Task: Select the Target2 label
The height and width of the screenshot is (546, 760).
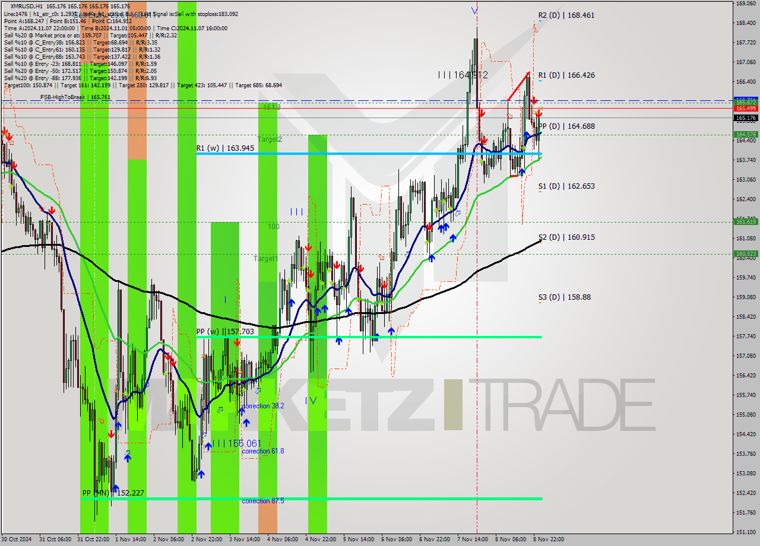Action: tap(270, 139)
